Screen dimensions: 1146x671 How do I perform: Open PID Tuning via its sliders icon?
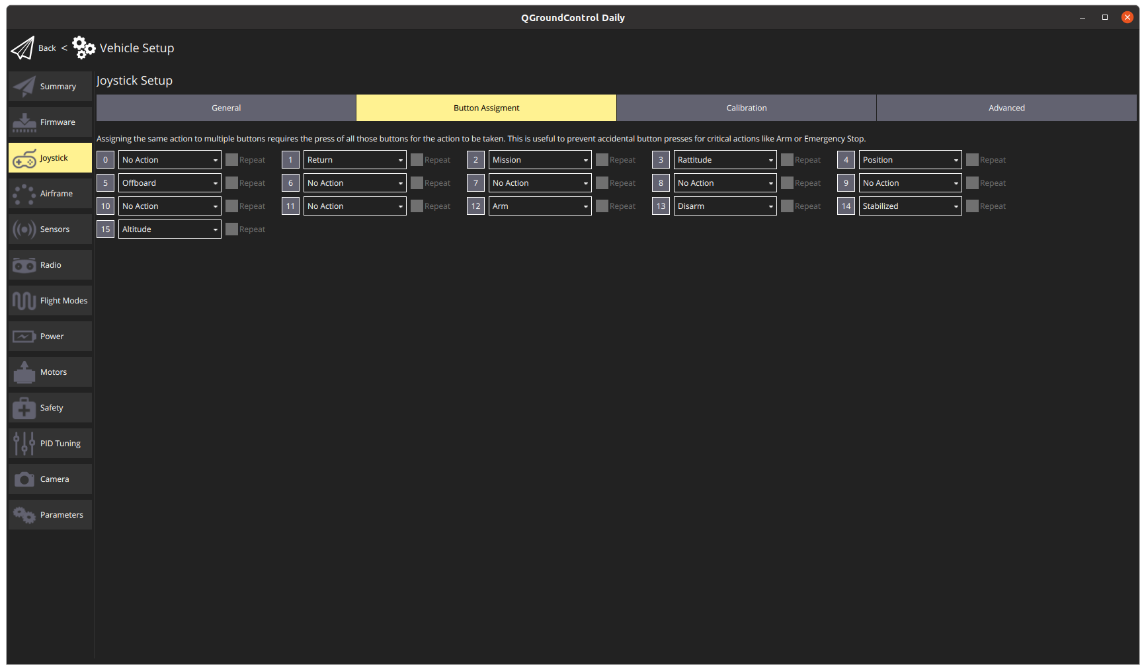coord(24,444)
